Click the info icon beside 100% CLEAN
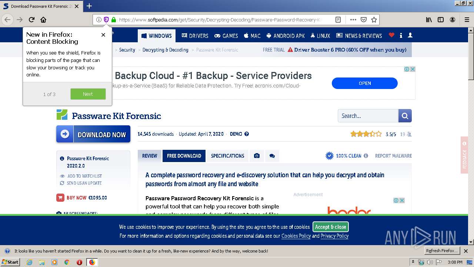The height and width of the screenshot is (267, 474). [x=366, y=156]
